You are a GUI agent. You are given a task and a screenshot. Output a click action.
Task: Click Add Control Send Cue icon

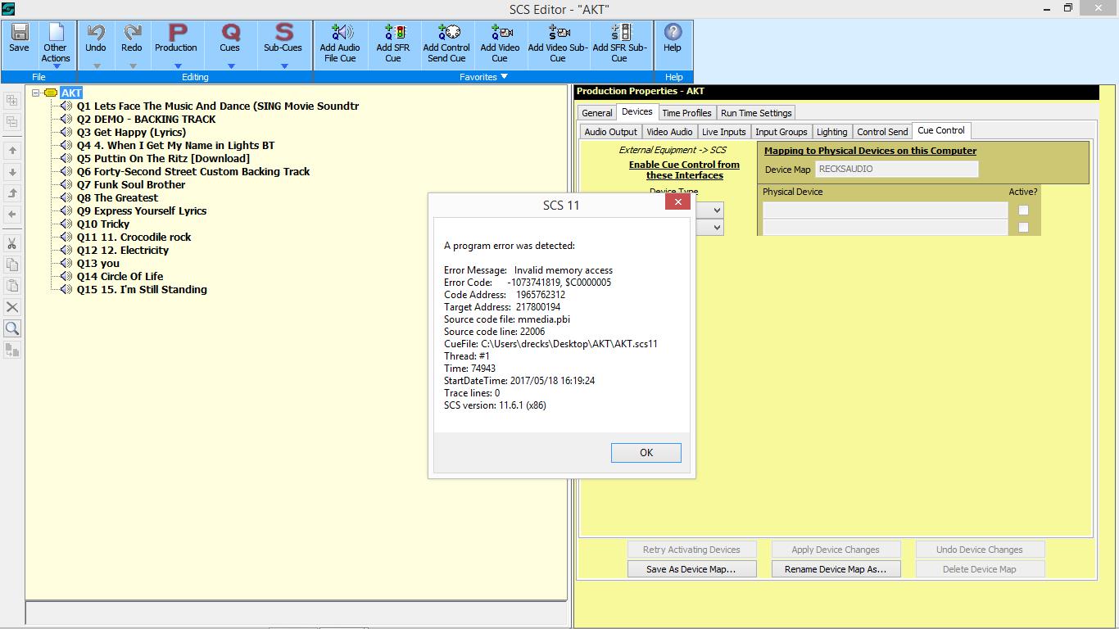(x=446, y=34)
